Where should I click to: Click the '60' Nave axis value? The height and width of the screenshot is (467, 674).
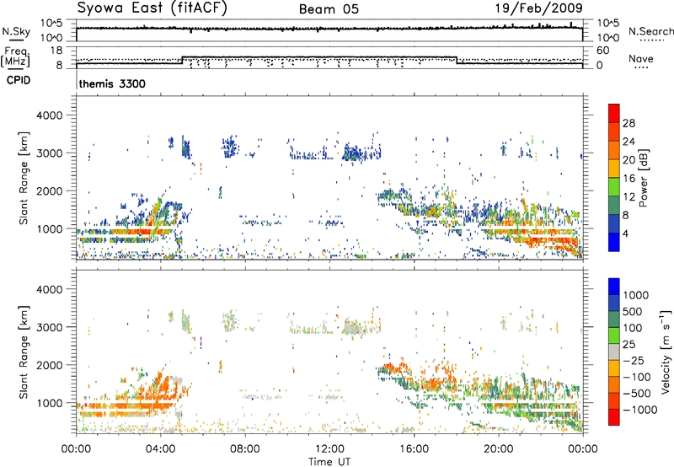[x=603, y=51]
